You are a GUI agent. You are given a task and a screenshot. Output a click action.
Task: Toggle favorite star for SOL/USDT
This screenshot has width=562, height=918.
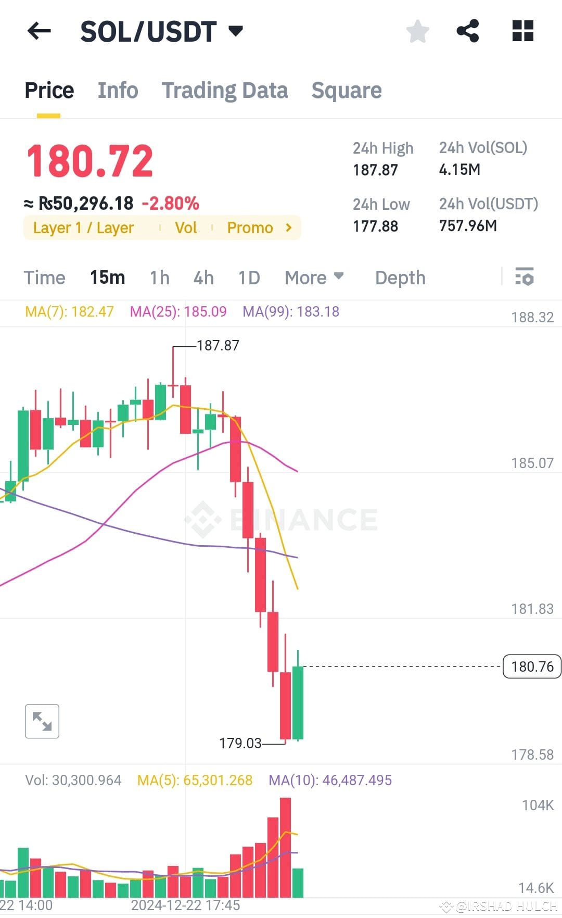click(417, 31)
